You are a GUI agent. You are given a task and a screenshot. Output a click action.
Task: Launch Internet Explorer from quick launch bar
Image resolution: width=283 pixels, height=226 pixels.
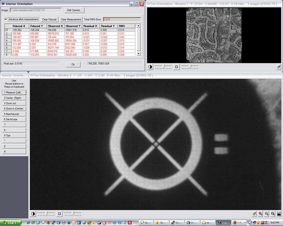point(28,223)
